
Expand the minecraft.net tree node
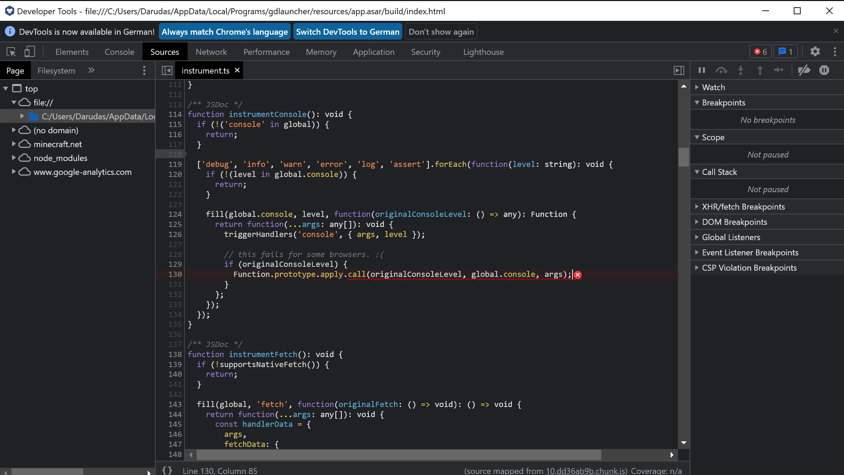[14, 144]
